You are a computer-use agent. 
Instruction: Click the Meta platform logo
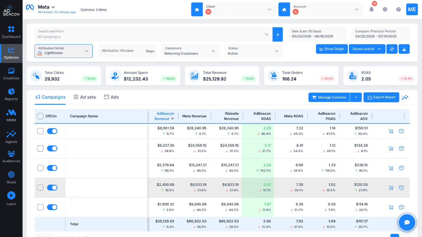[30, 7]
